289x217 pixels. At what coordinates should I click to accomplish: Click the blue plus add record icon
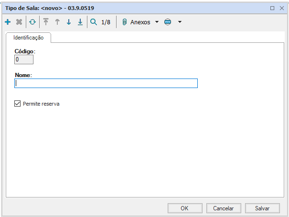point(8,22)
